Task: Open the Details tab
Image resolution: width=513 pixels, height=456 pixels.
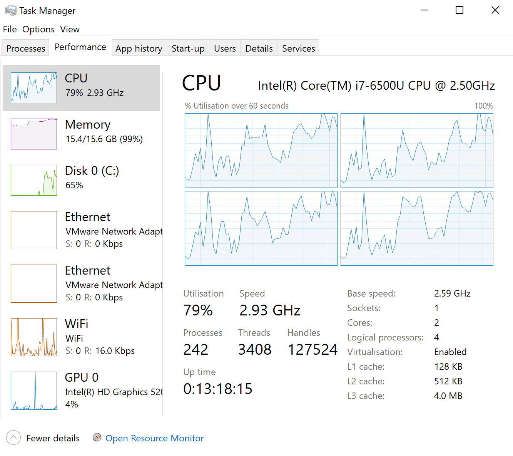Action: (x=259, y=49)
